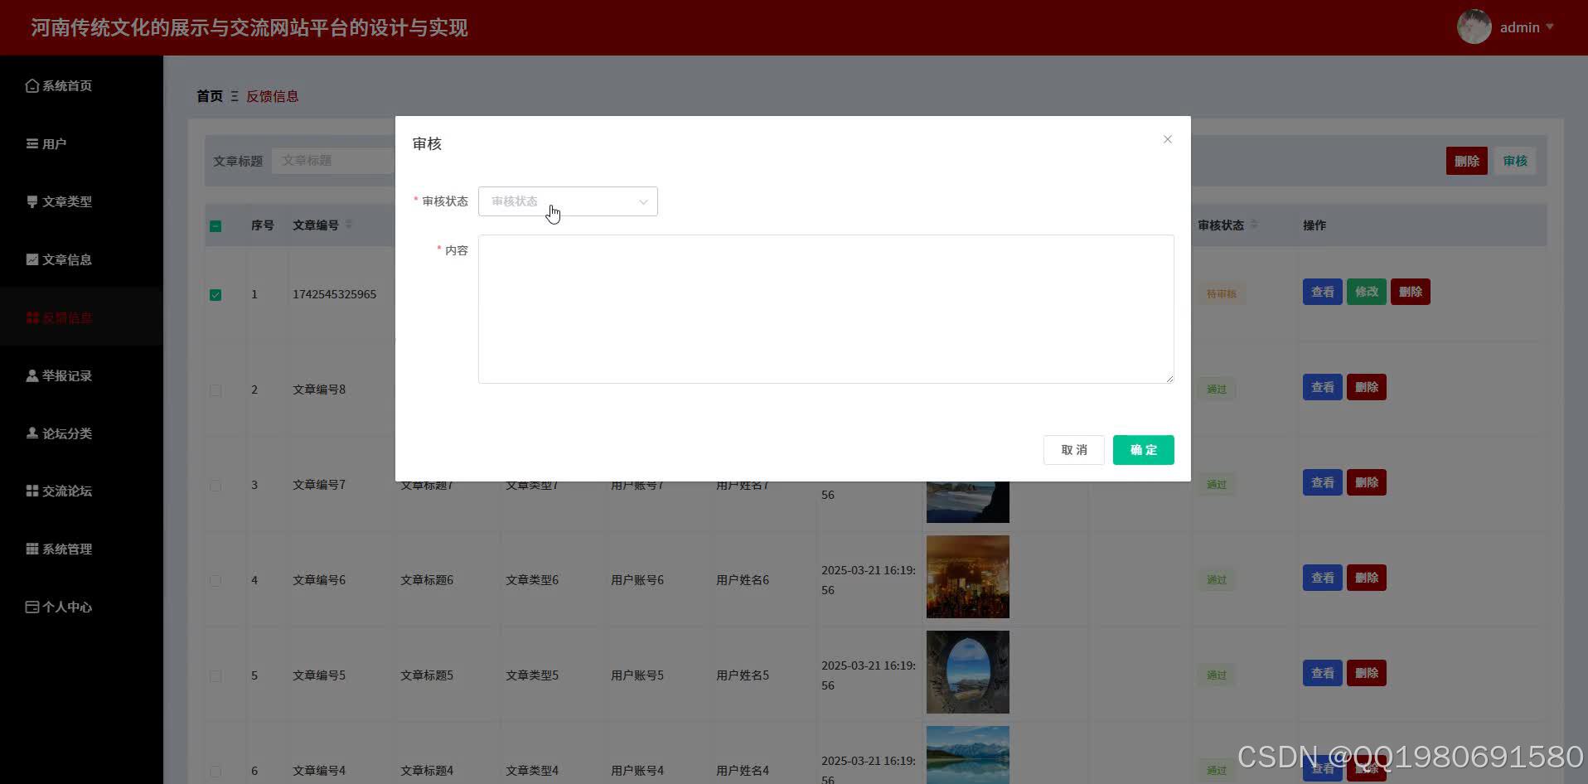Click the list icon beside 用户
This screenshot has height=784, width=1588.
(32, 143)
